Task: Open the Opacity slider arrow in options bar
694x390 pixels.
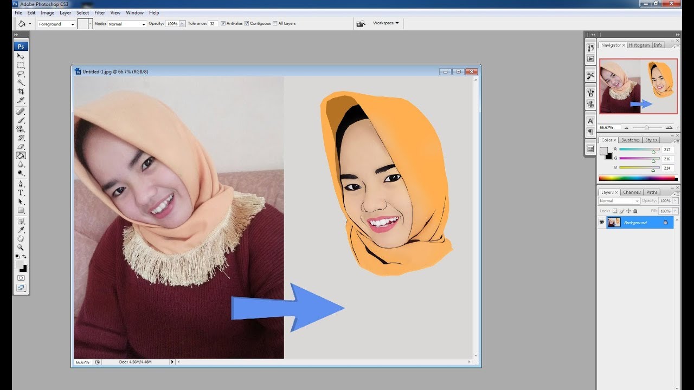Action: (182, 24)
